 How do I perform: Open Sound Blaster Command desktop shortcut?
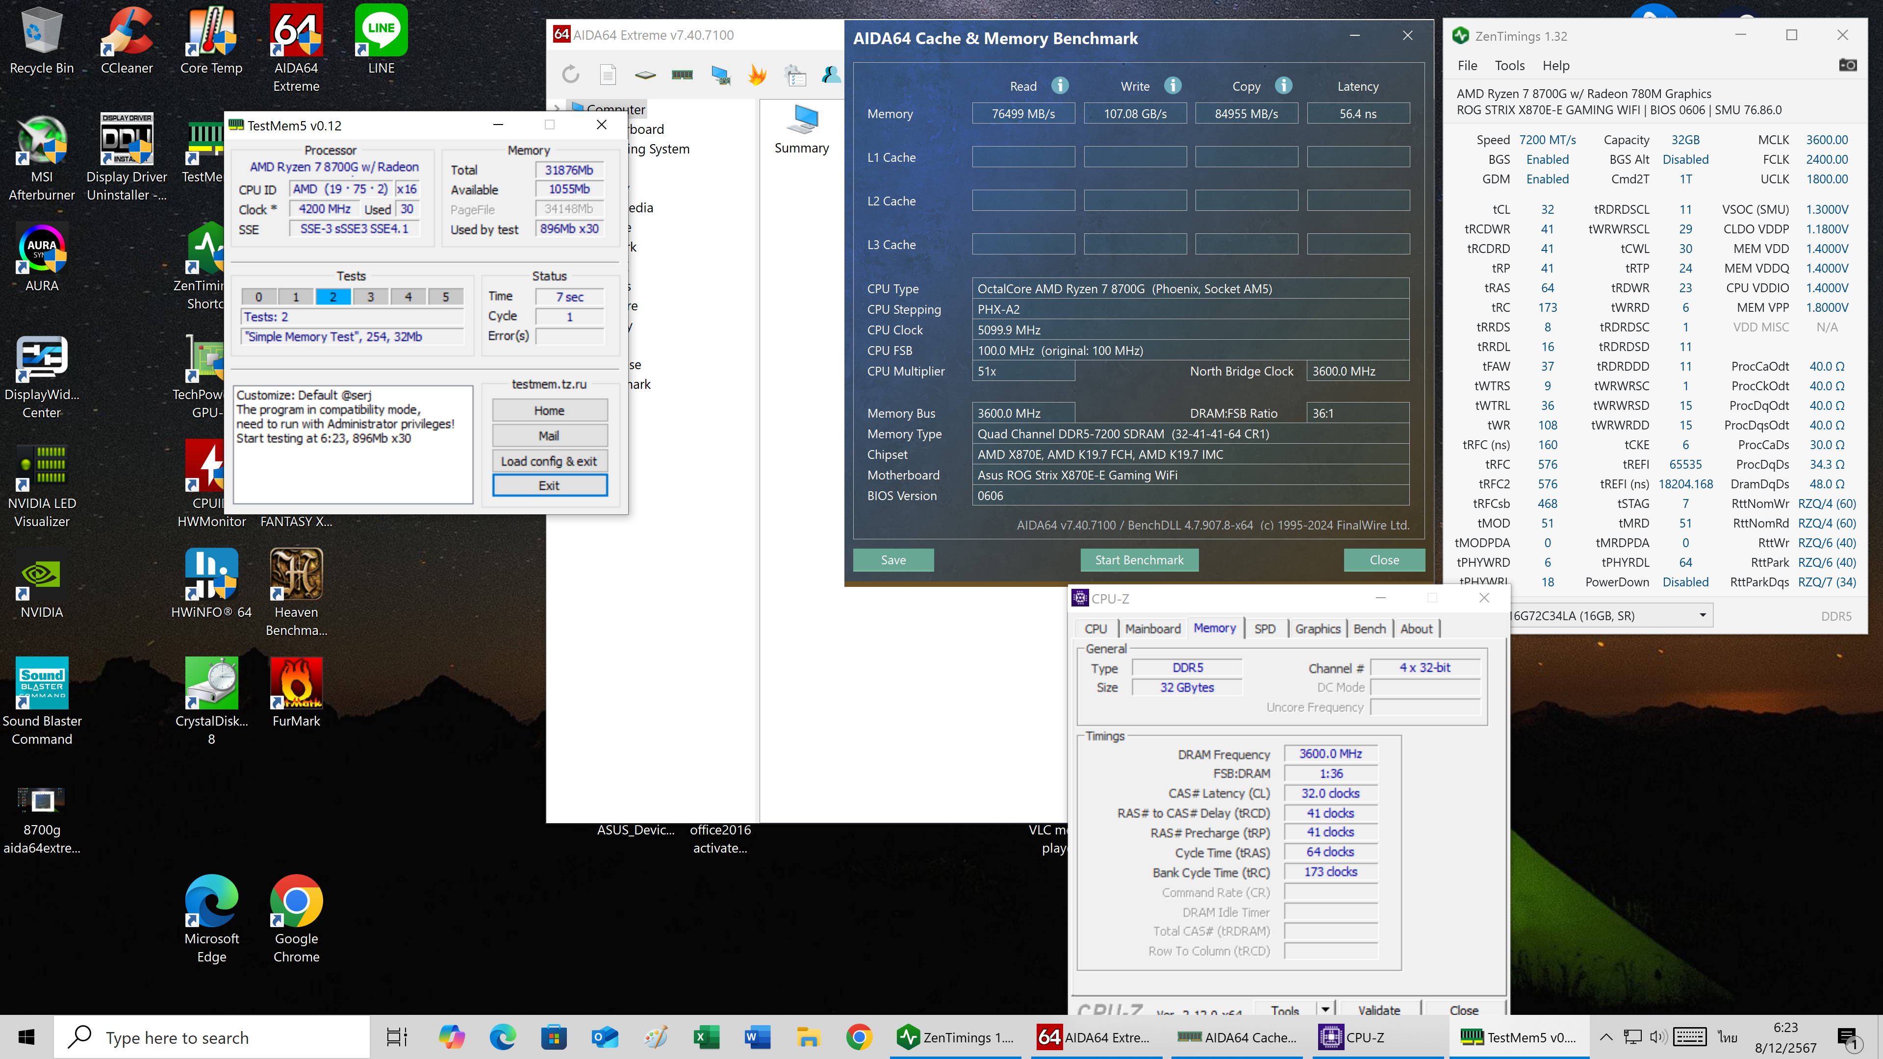[x=42, y=701]
